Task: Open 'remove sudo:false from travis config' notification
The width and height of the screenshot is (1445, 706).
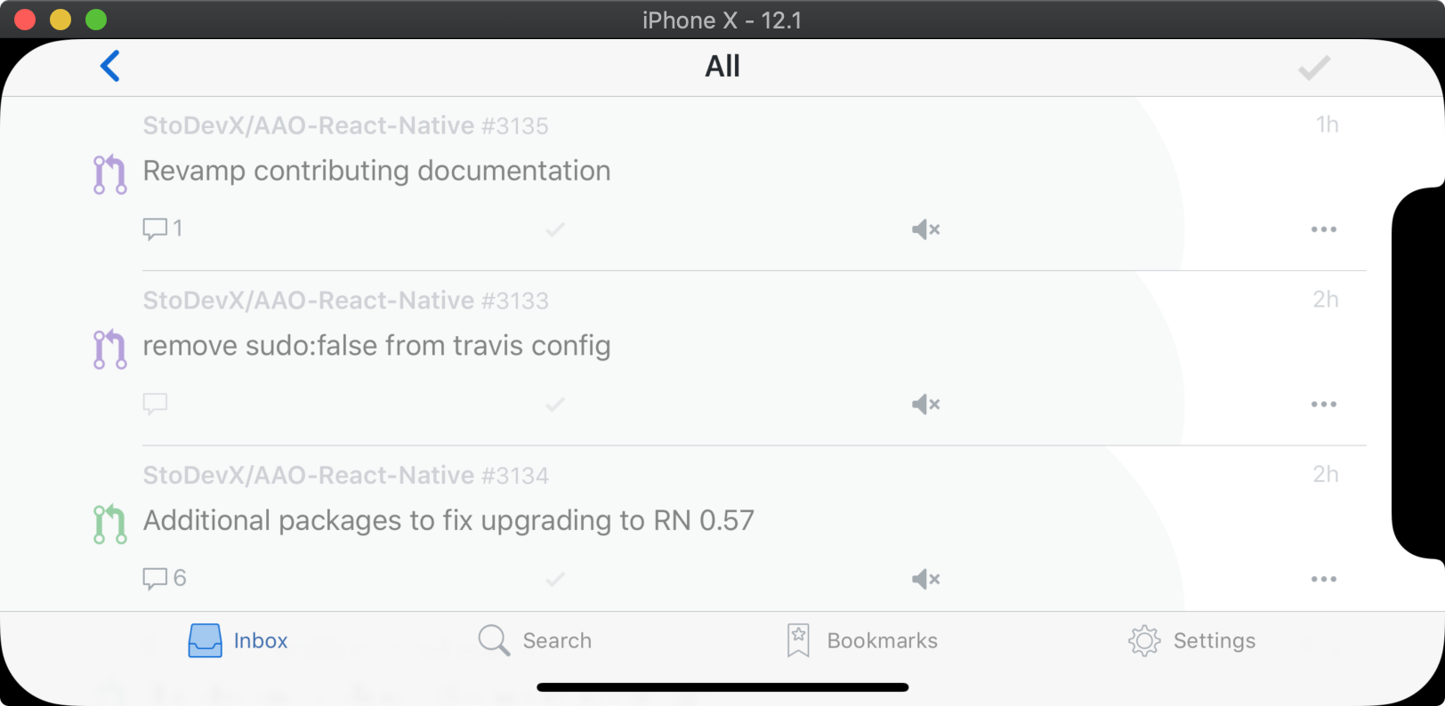Action: pos(376,346)
